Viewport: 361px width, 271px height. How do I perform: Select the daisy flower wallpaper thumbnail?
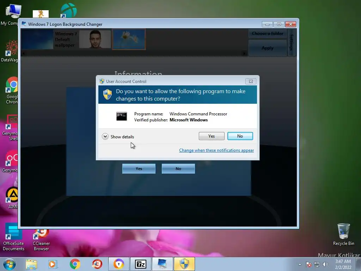point(129,39)
